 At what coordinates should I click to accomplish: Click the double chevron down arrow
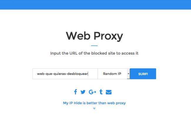pyautogui.click(x=94, y=108)
